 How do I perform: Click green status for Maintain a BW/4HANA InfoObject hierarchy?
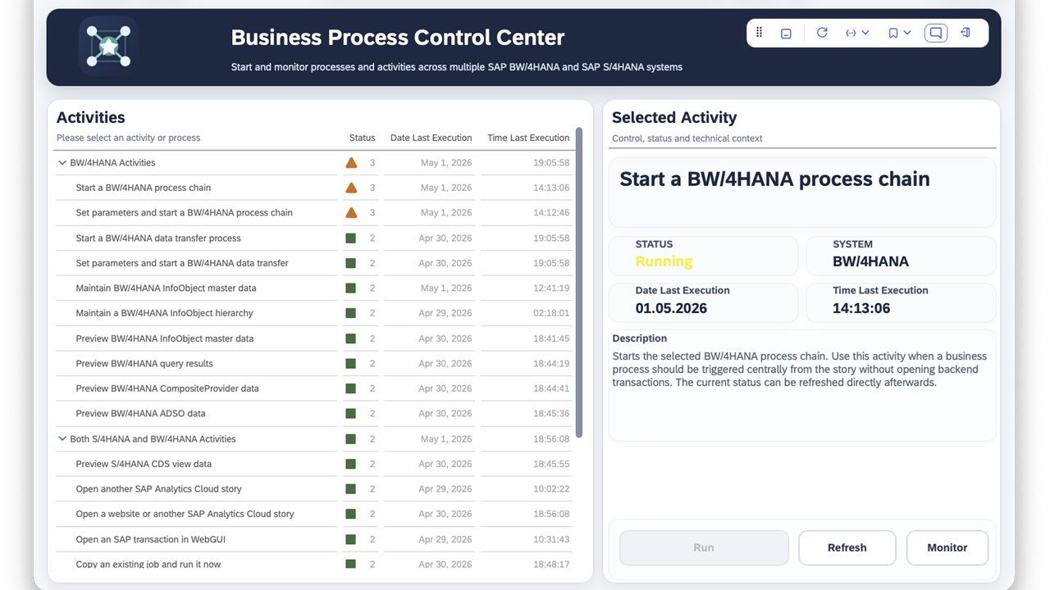(351, 313)
